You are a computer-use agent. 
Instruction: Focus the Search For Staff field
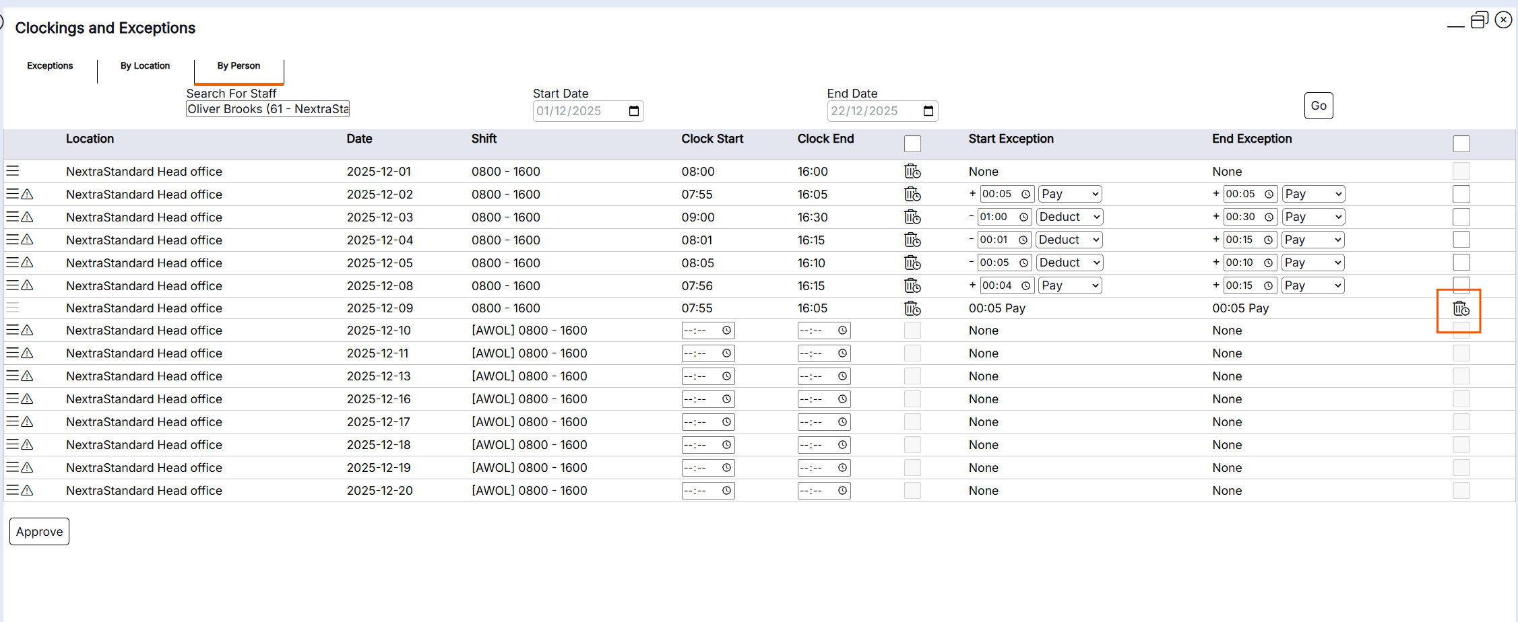tap(267, 109)
